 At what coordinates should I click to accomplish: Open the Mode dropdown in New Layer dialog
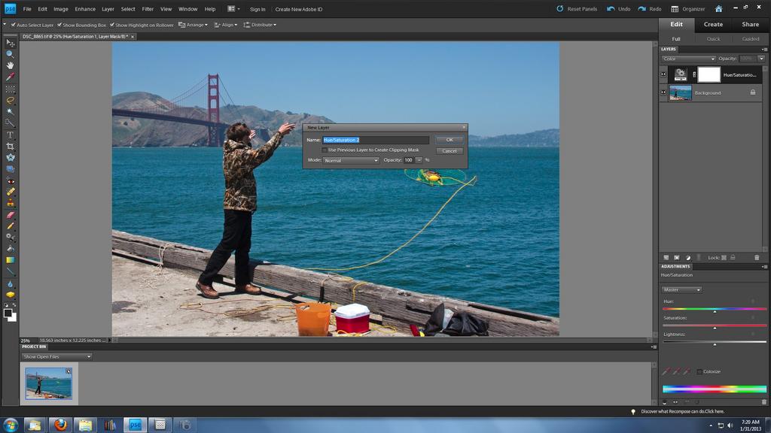(x=351, y=160)
